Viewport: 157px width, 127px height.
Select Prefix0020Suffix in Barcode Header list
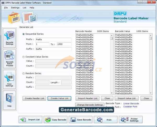tap(85, 79)
